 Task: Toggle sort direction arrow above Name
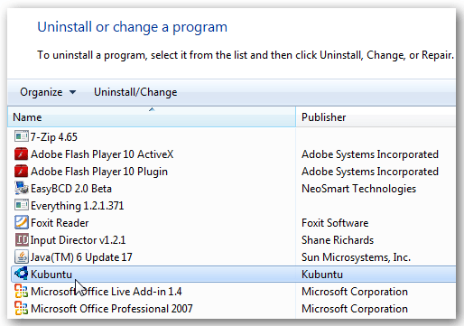point(152,109)
